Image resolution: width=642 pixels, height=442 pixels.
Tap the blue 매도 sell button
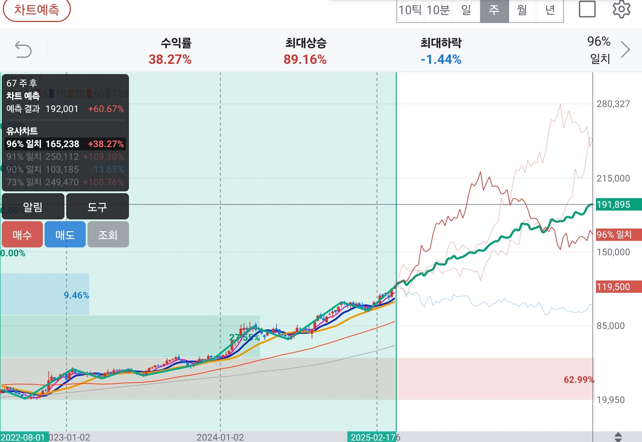tap(65, 235)
